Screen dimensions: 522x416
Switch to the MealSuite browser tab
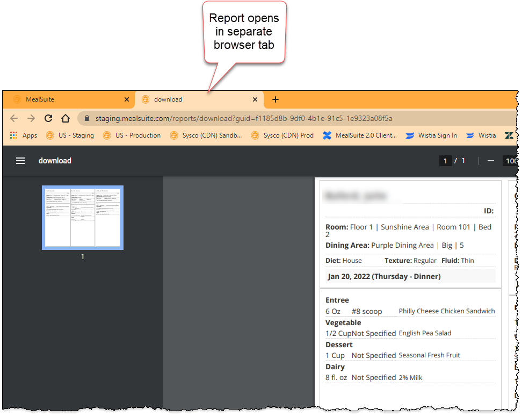[x=68, y=99]
